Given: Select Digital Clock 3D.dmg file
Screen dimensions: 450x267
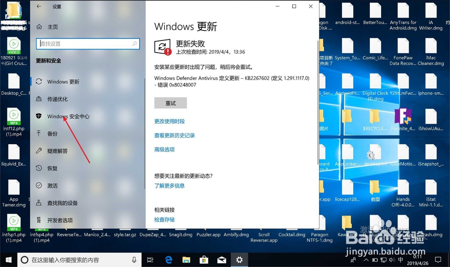Looking at the screenshot, I should coord(375,87).
